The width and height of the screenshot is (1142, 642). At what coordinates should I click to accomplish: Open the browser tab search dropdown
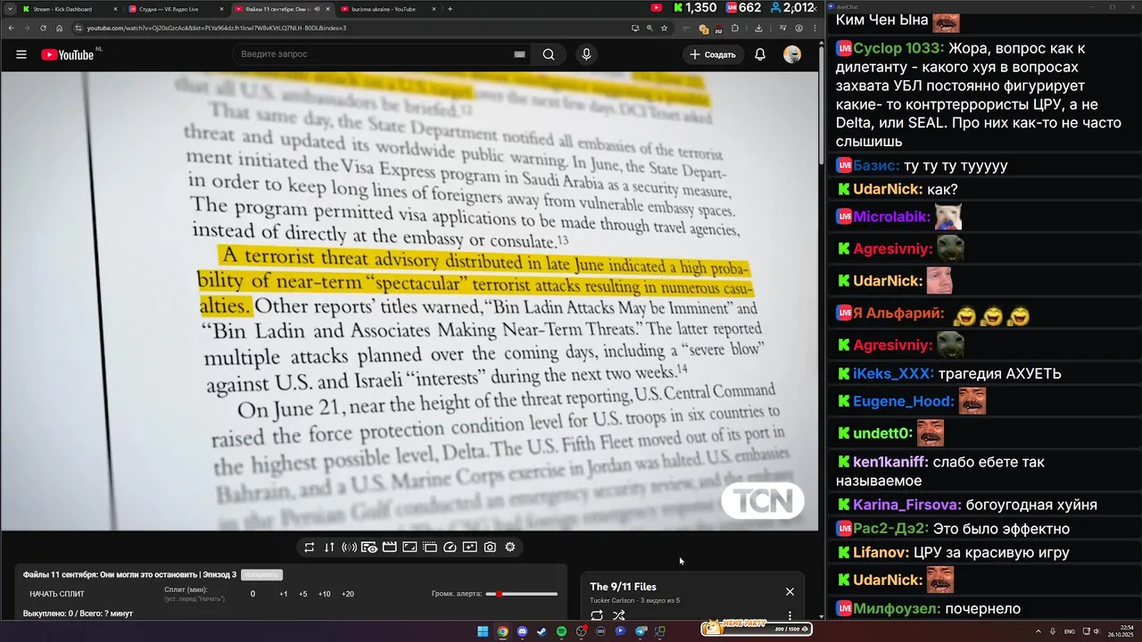(9, 9)
